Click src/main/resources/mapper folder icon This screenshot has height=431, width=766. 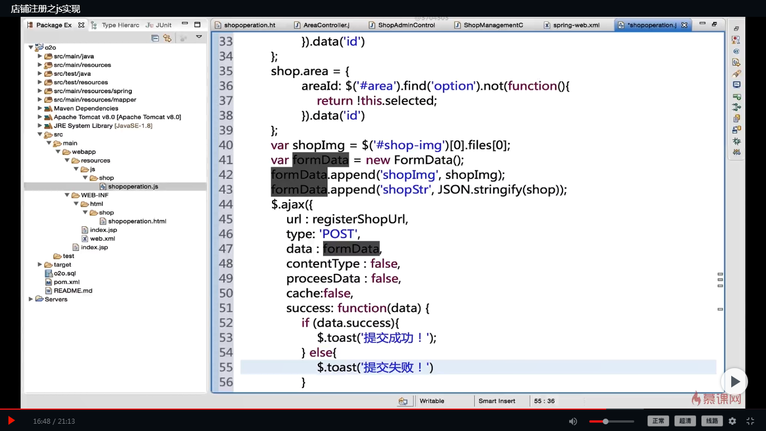pyautogui.click(x=48, y=99)
